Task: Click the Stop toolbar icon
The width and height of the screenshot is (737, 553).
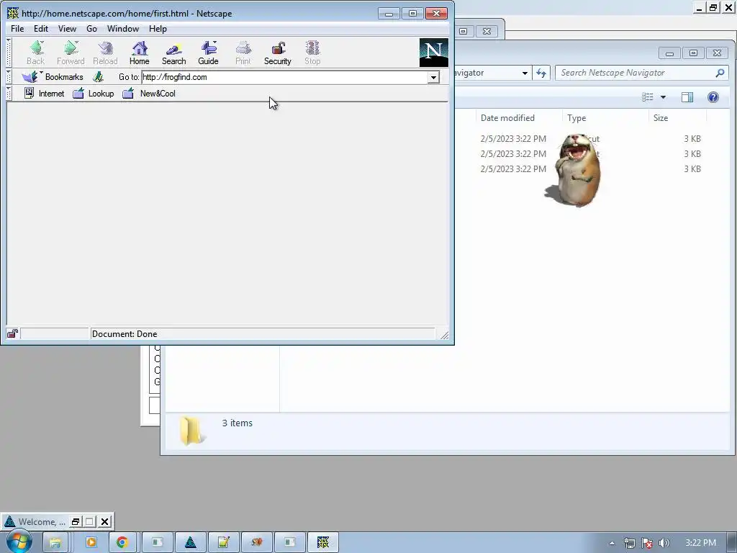Action: (312, 53)
